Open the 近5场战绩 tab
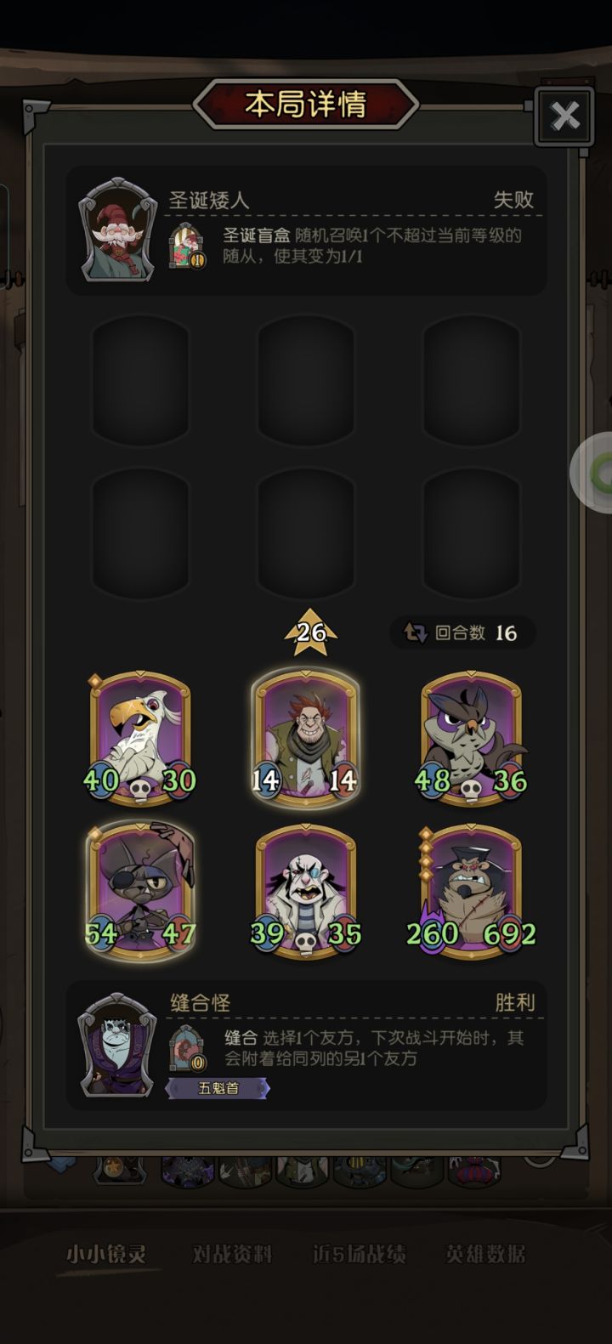The height and width of the screenshot is (1344, 612). click(359, 1254)
